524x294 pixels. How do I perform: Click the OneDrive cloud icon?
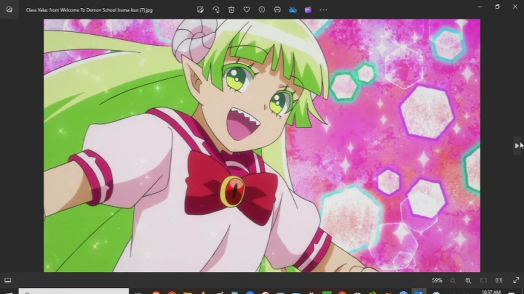pos(293,10)
